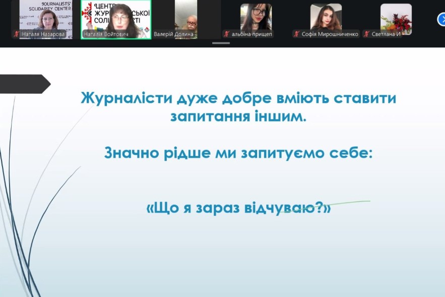The width and height of the screenshot is (445, 297).
Task: Open Валерій Долина's video tile
Action: tap(186, 19)
